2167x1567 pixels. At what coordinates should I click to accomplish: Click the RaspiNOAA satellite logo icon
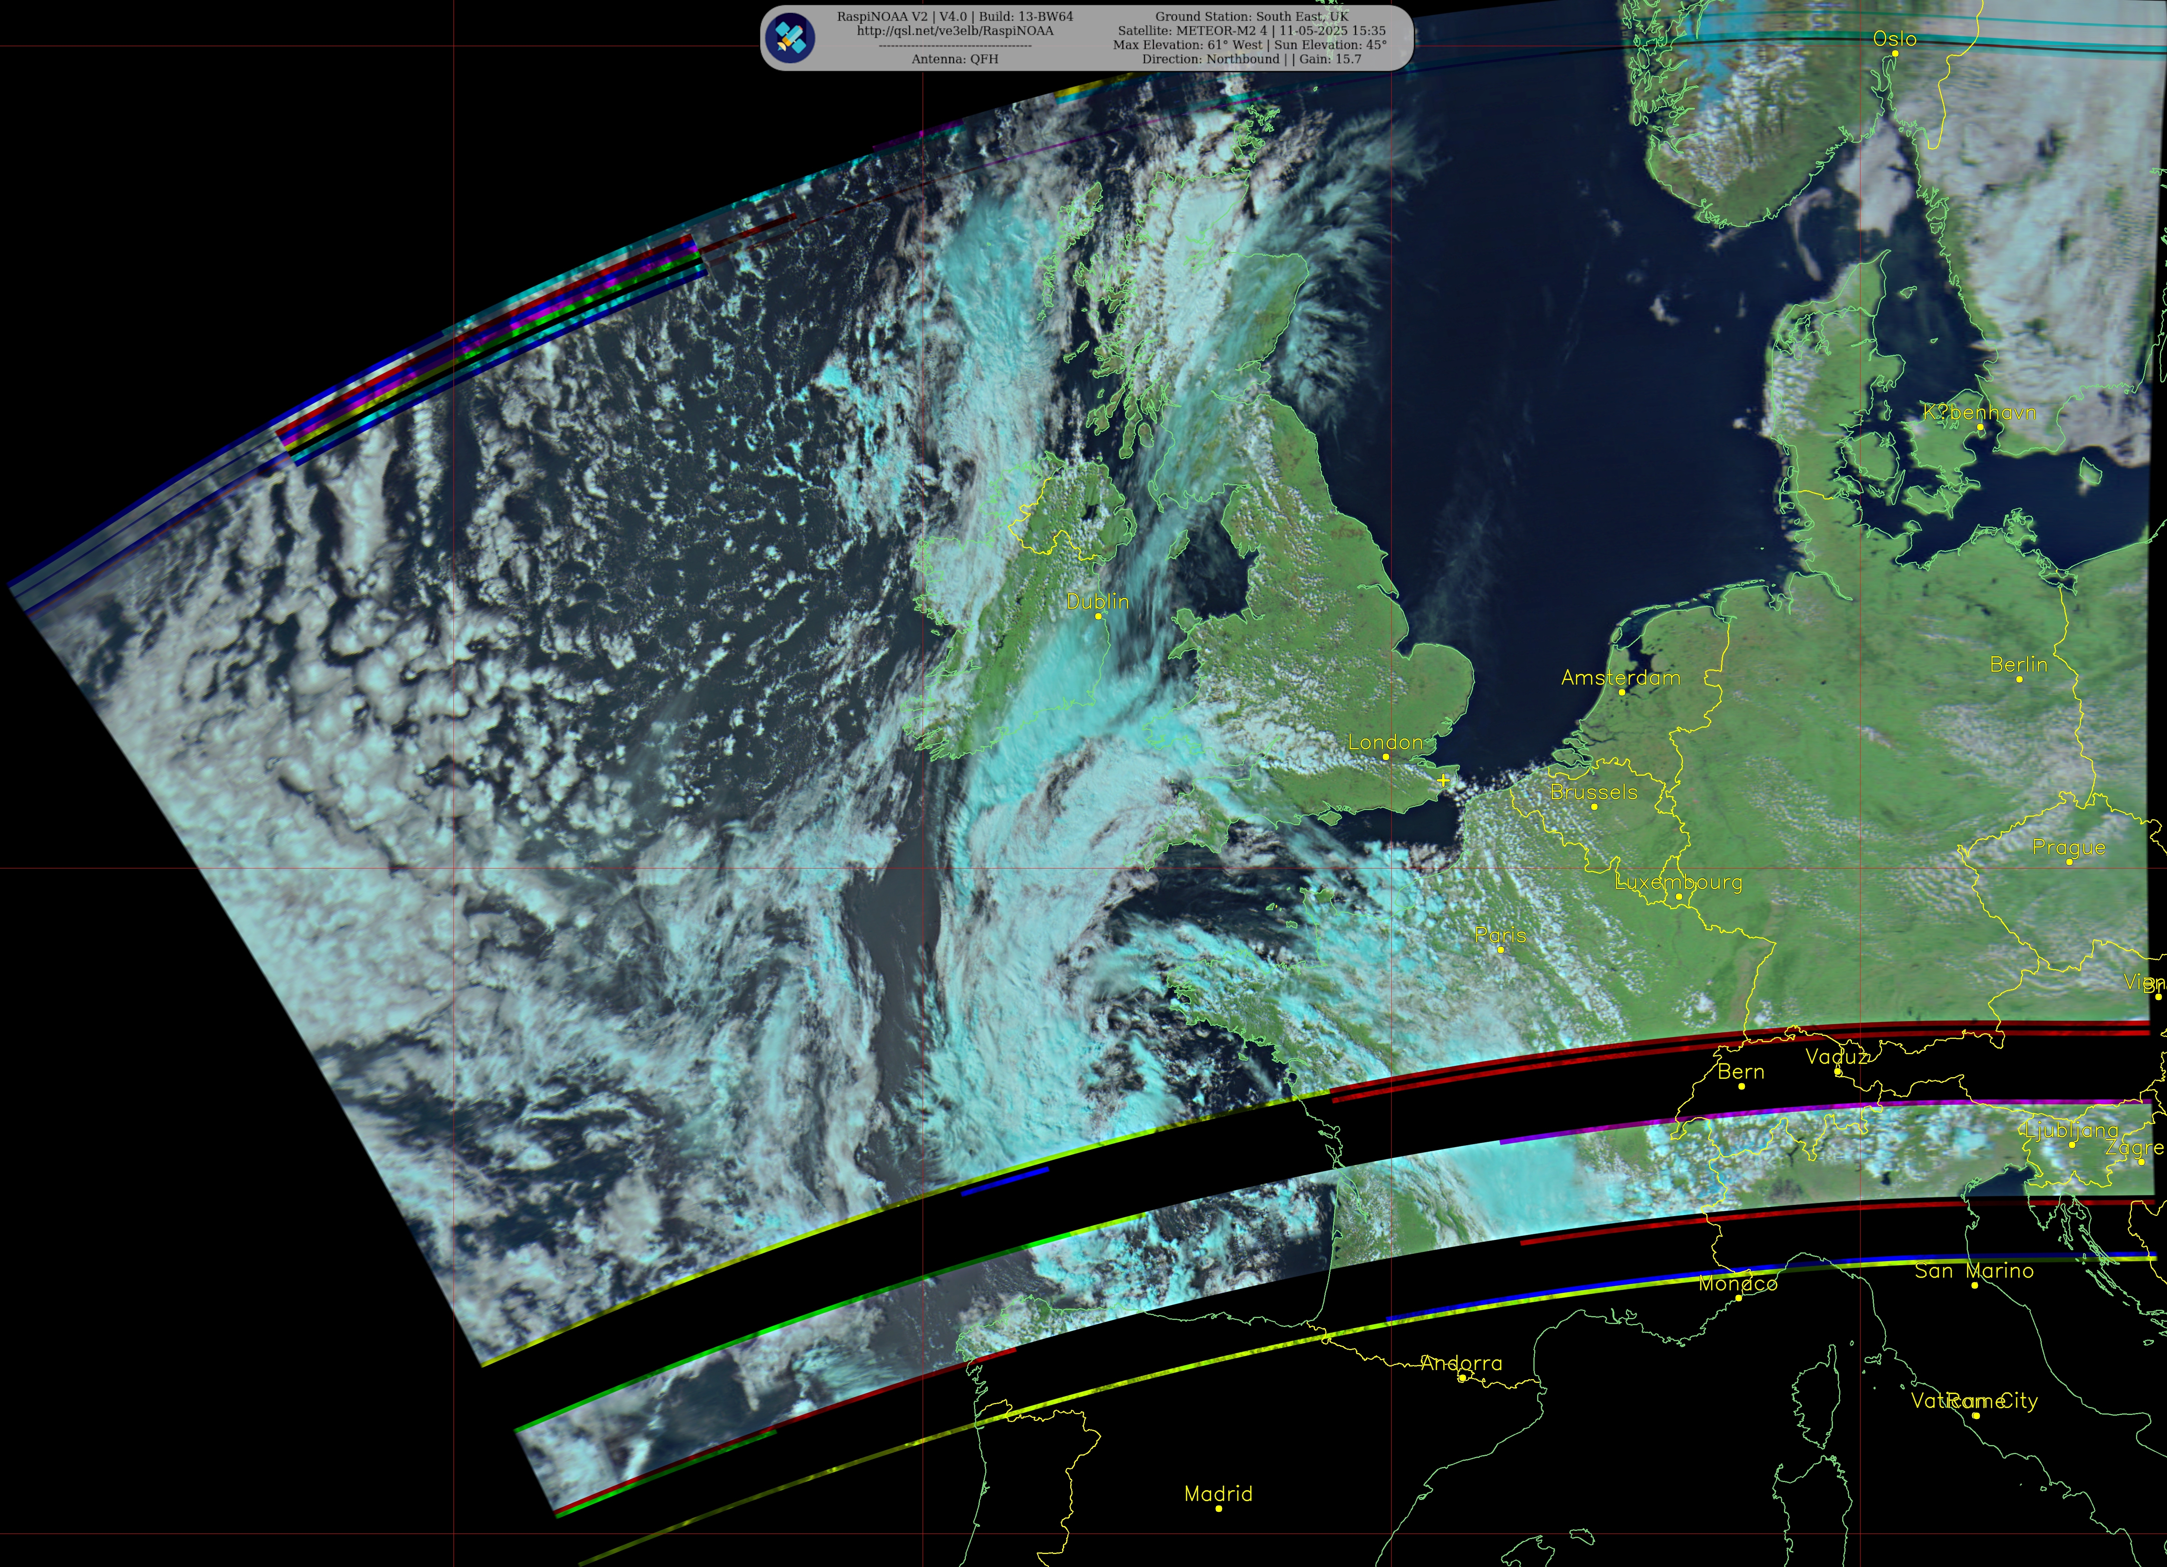point(791,38)
